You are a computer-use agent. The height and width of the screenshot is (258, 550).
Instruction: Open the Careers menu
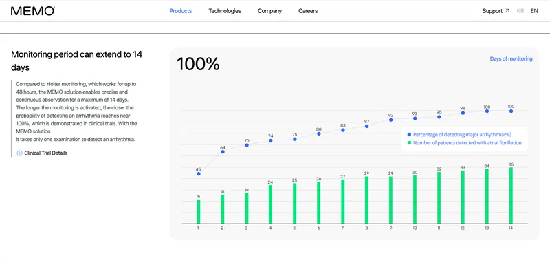pyautogui.click(x=308, y=11)
